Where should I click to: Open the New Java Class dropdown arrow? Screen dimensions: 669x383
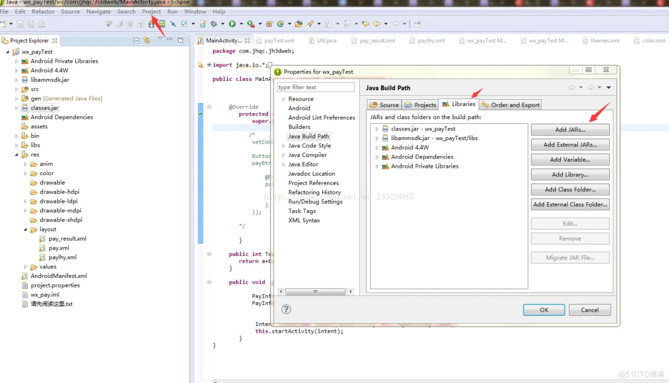289,24
